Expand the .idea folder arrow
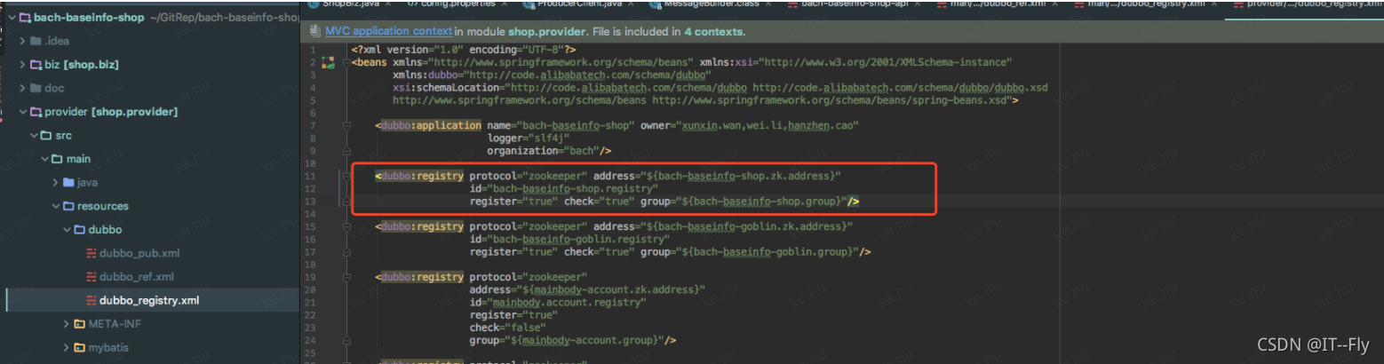The height and width of the screenshot is (364, 1384). 23,41
